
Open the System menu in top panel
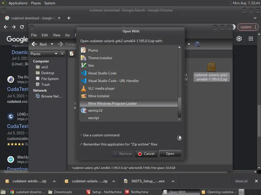click(x=50, y=3)
